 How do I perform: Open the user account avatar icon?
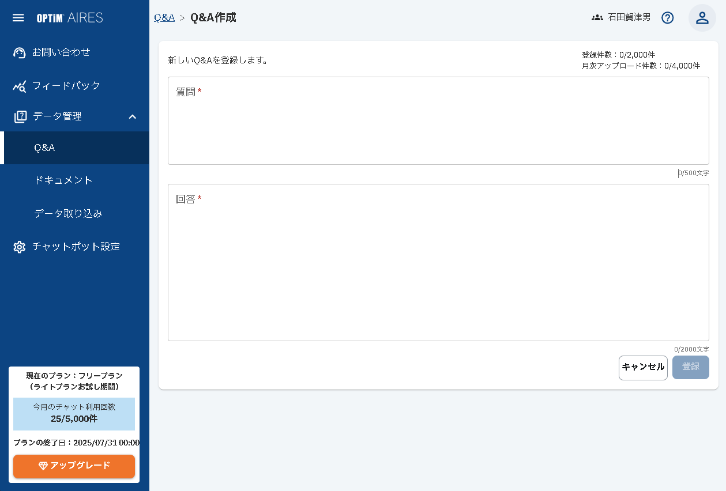(x=702, y=18)
